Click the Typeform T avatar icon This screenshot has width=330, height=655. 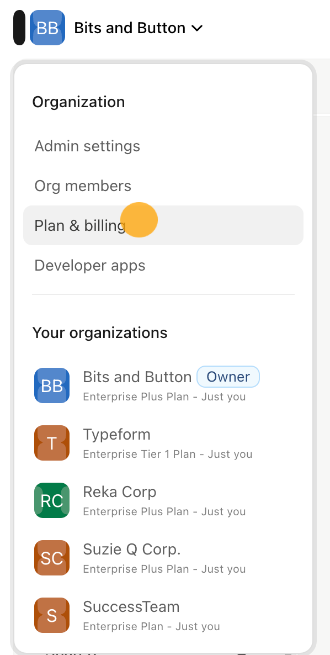tap(52, 443)
